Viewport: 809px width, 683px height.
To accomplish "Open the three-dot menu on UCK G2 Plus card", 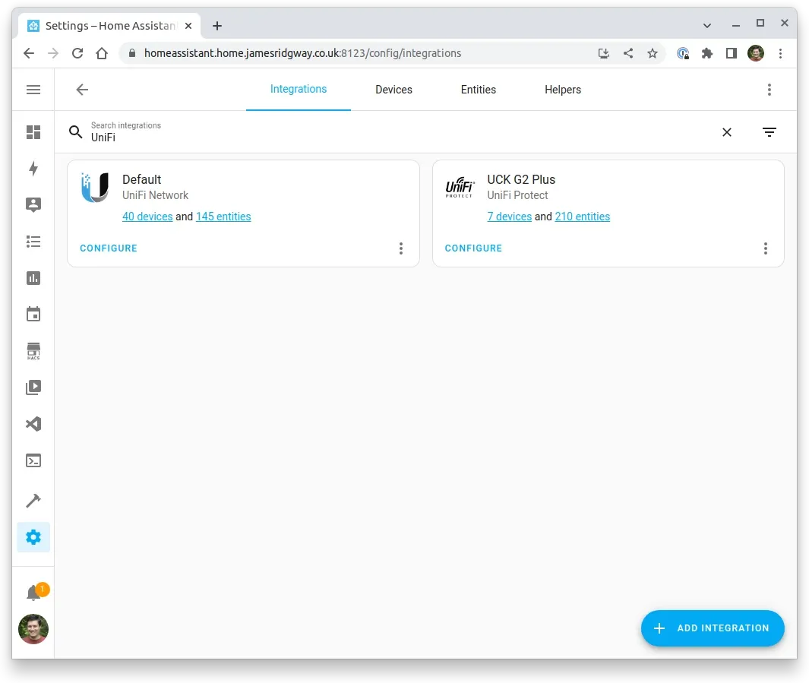I will coord(766,248).
